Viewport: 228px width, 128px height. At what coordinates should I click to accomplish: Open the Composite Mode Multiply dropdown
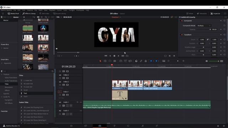pyautogui.click(x=204, y=26)
